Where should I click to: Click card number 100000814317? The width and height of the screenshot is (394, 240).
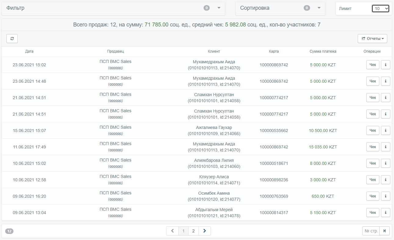[x=274, y=213]
